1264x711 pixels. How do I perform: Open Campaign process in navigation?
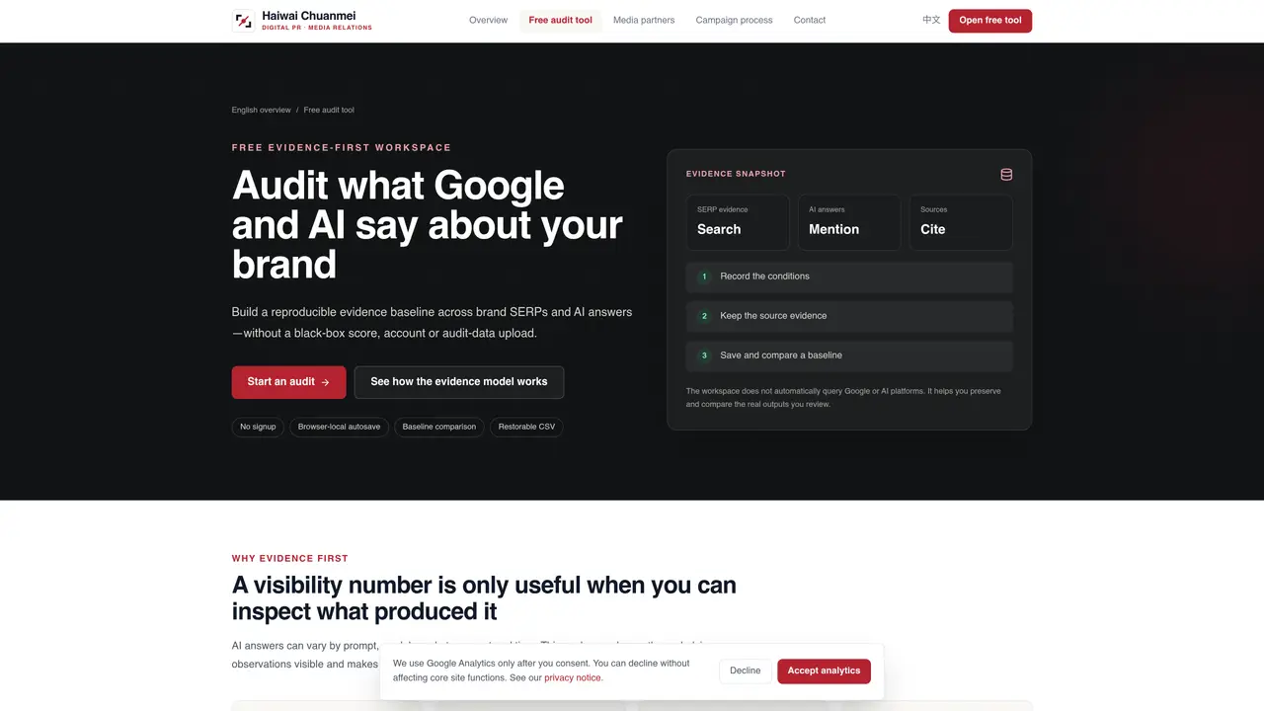pyautogui.click(x=734, y=21)
